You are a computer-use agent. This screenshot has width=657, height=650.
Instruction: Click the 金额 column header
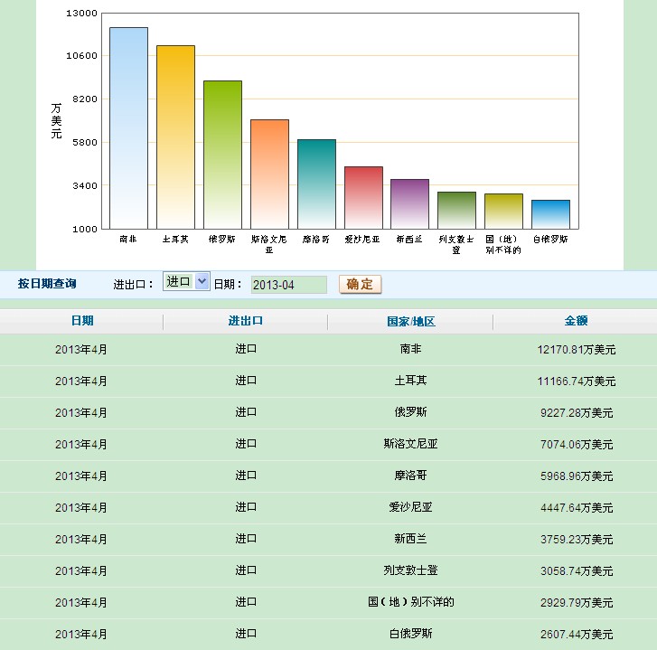click(577, 321)
